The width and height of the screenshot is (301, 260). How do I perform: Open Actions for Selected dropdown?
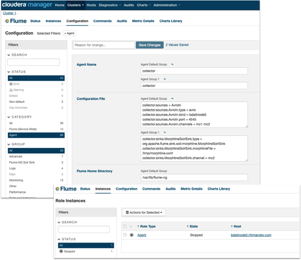click(144, 213)
